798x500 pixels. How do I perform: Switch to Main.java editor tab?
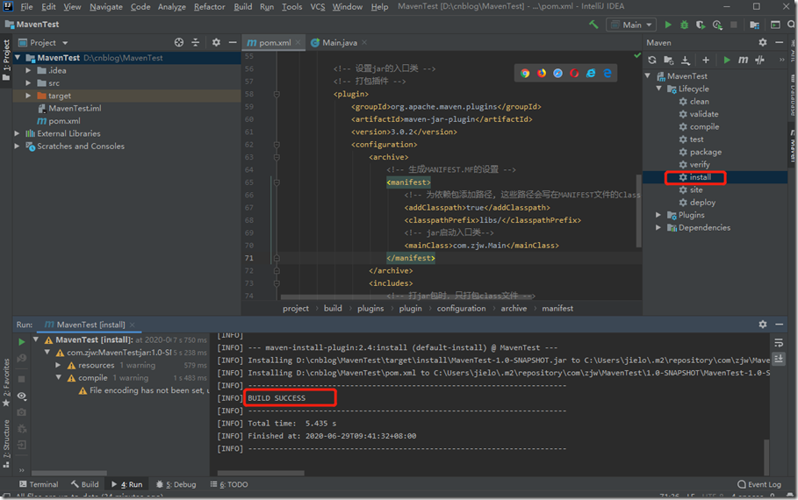[x=339, y=43]
